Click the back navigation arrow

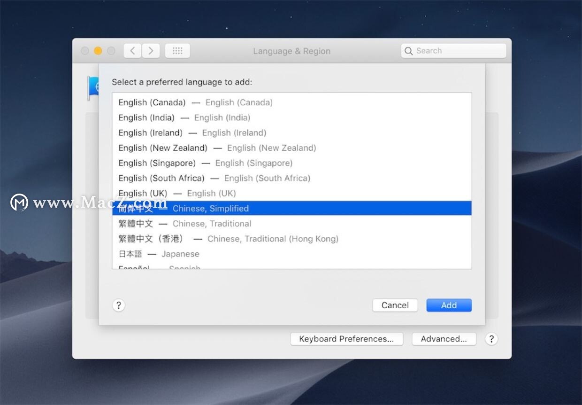pos(132,50)
